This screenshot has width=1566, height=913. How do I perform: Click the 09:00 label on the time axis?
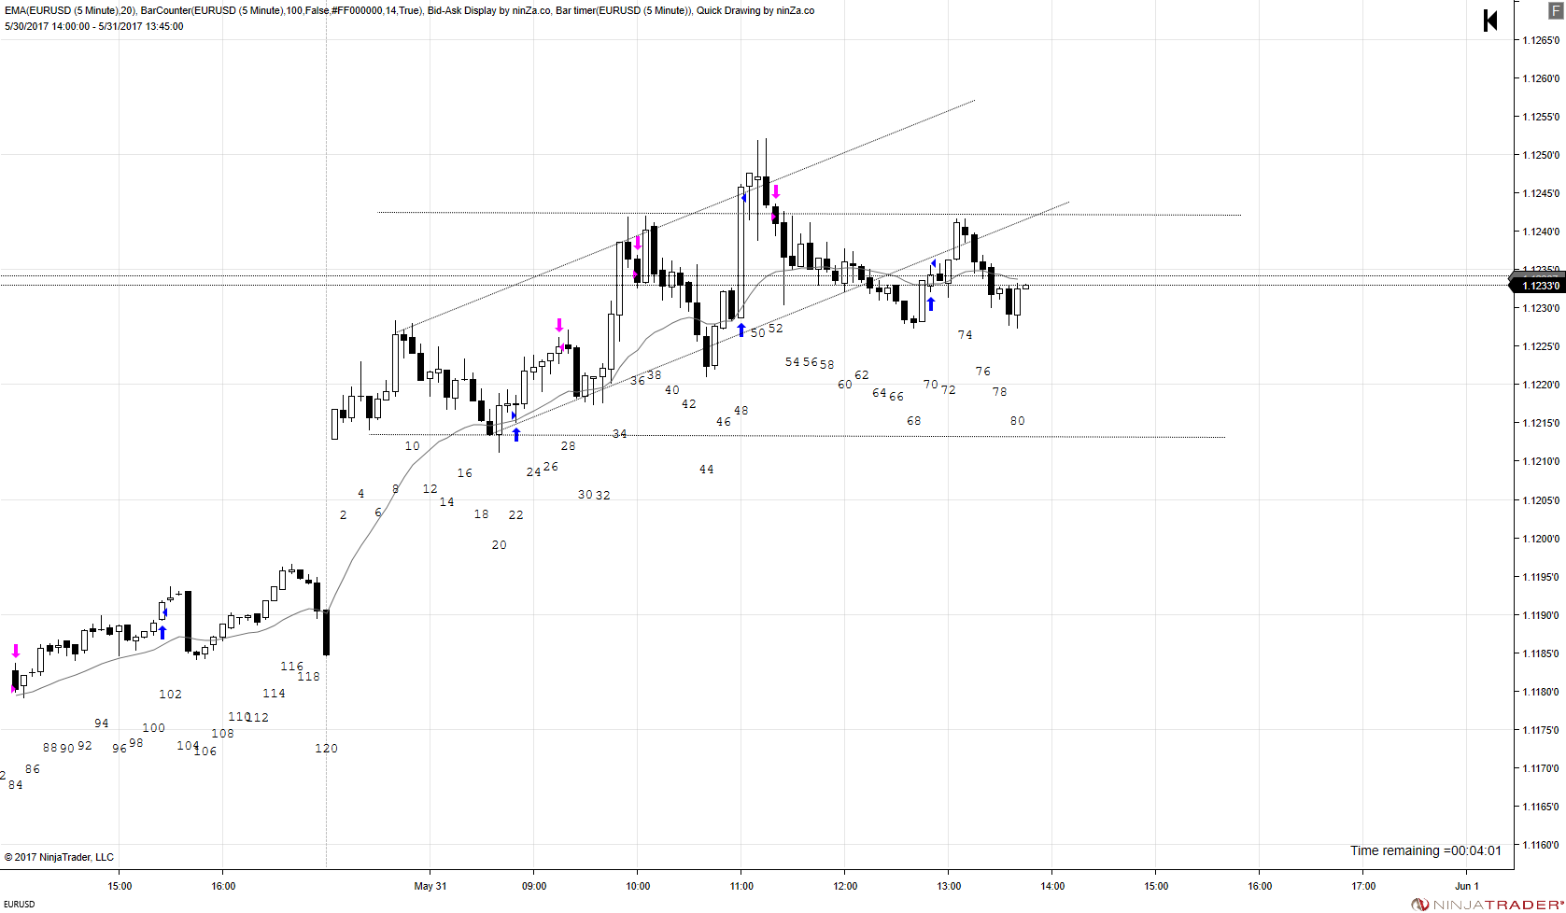534,886
